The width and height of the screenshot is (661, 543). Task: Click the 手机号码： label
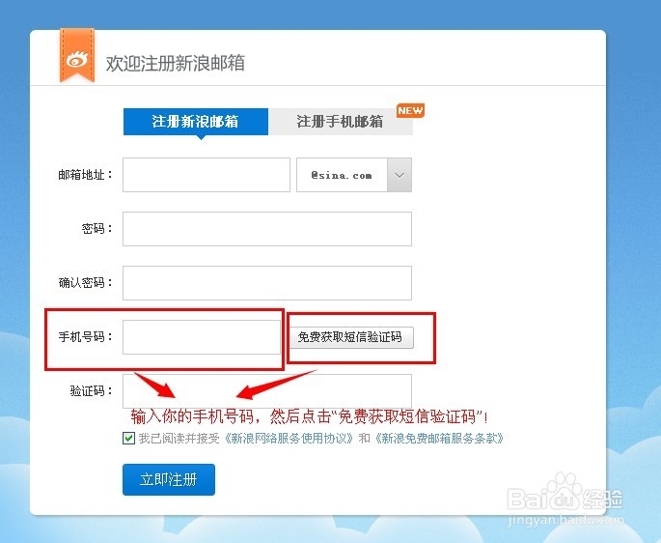pyautogui.click(x=86, y=336)
